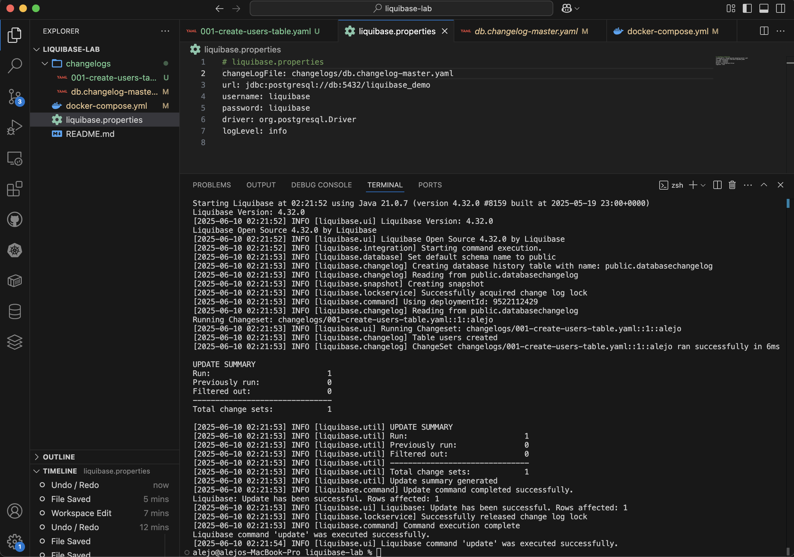Viewport: 794px width, 557px height.
Task: Go back with the left arrow
Action: [x=220, y=9]
